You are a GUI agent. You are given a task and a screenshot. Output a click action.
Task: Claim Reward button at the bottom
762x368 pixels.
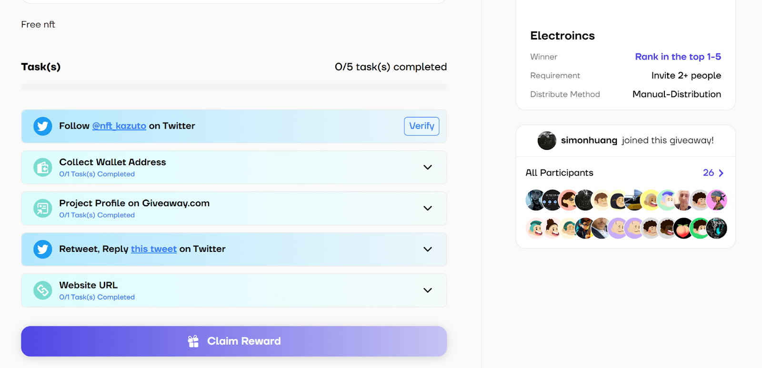pyautogui.click(x=234, y=341)
